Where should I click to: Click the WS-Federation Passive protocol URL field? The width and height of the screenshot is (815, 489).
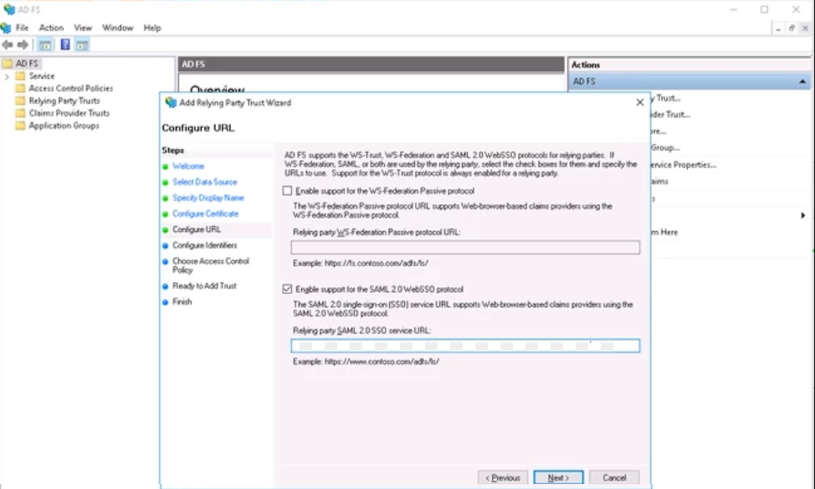point(465,247)
